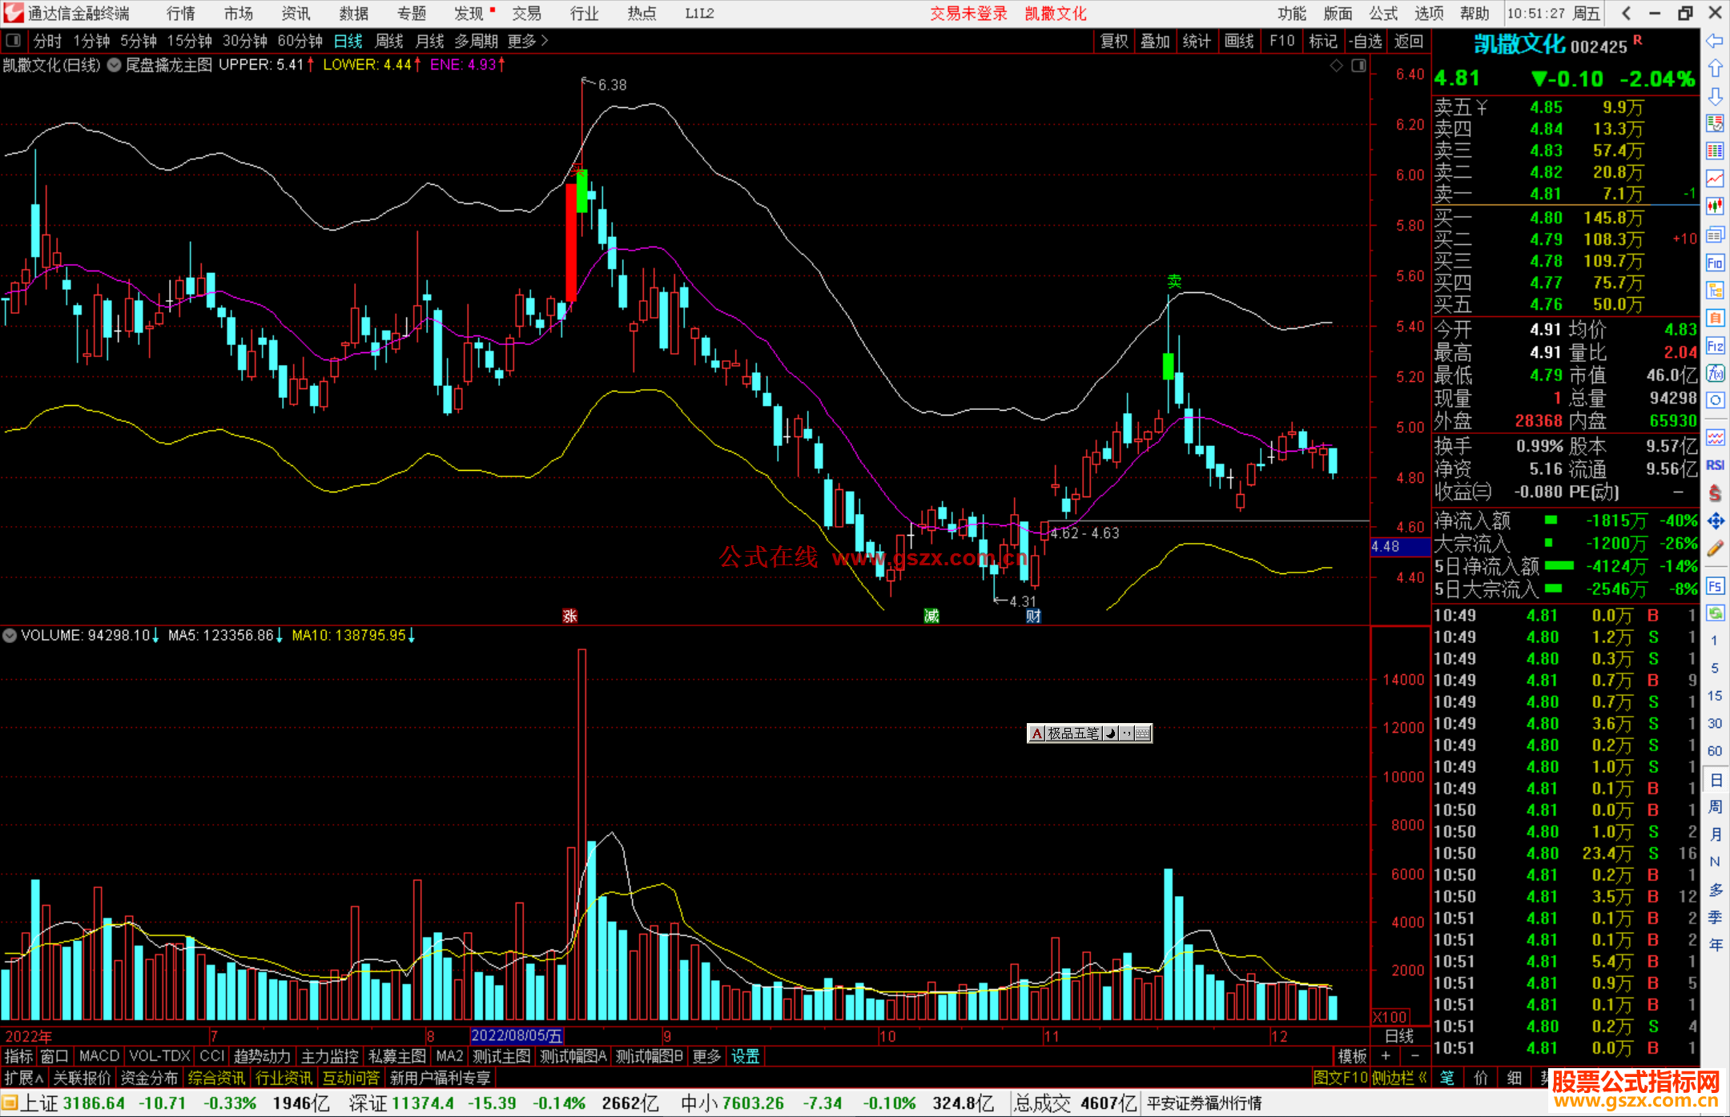
Task: Expand the 扩展 panel at bottom left
Action: click(23, 1078)
